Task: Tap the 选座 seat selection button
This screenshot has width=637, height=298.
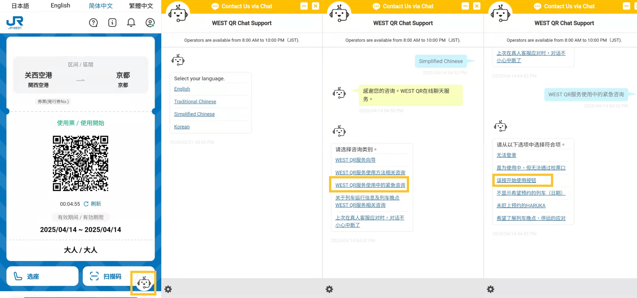Action: coord(42,276)
